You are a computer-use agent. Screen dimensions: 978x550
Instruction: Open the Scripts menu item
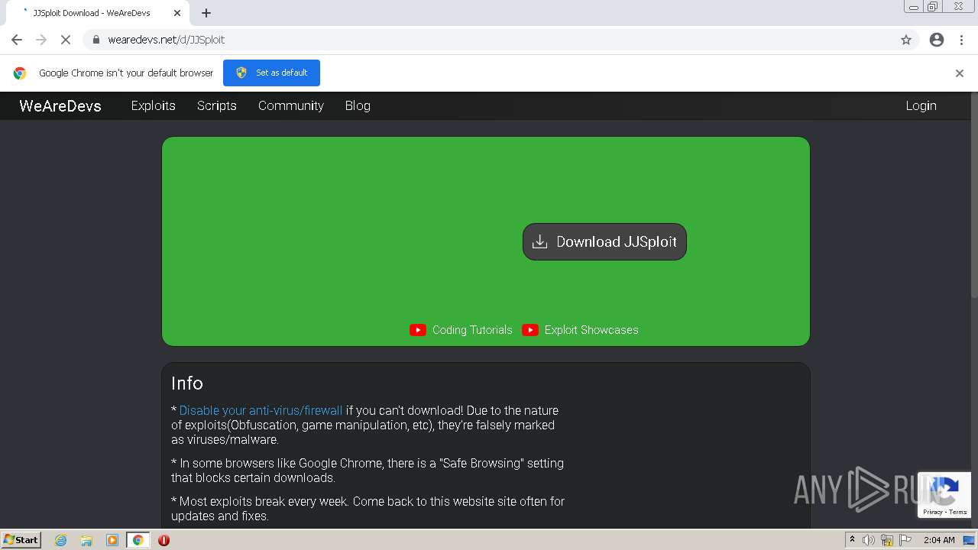[x=217, y=105]
